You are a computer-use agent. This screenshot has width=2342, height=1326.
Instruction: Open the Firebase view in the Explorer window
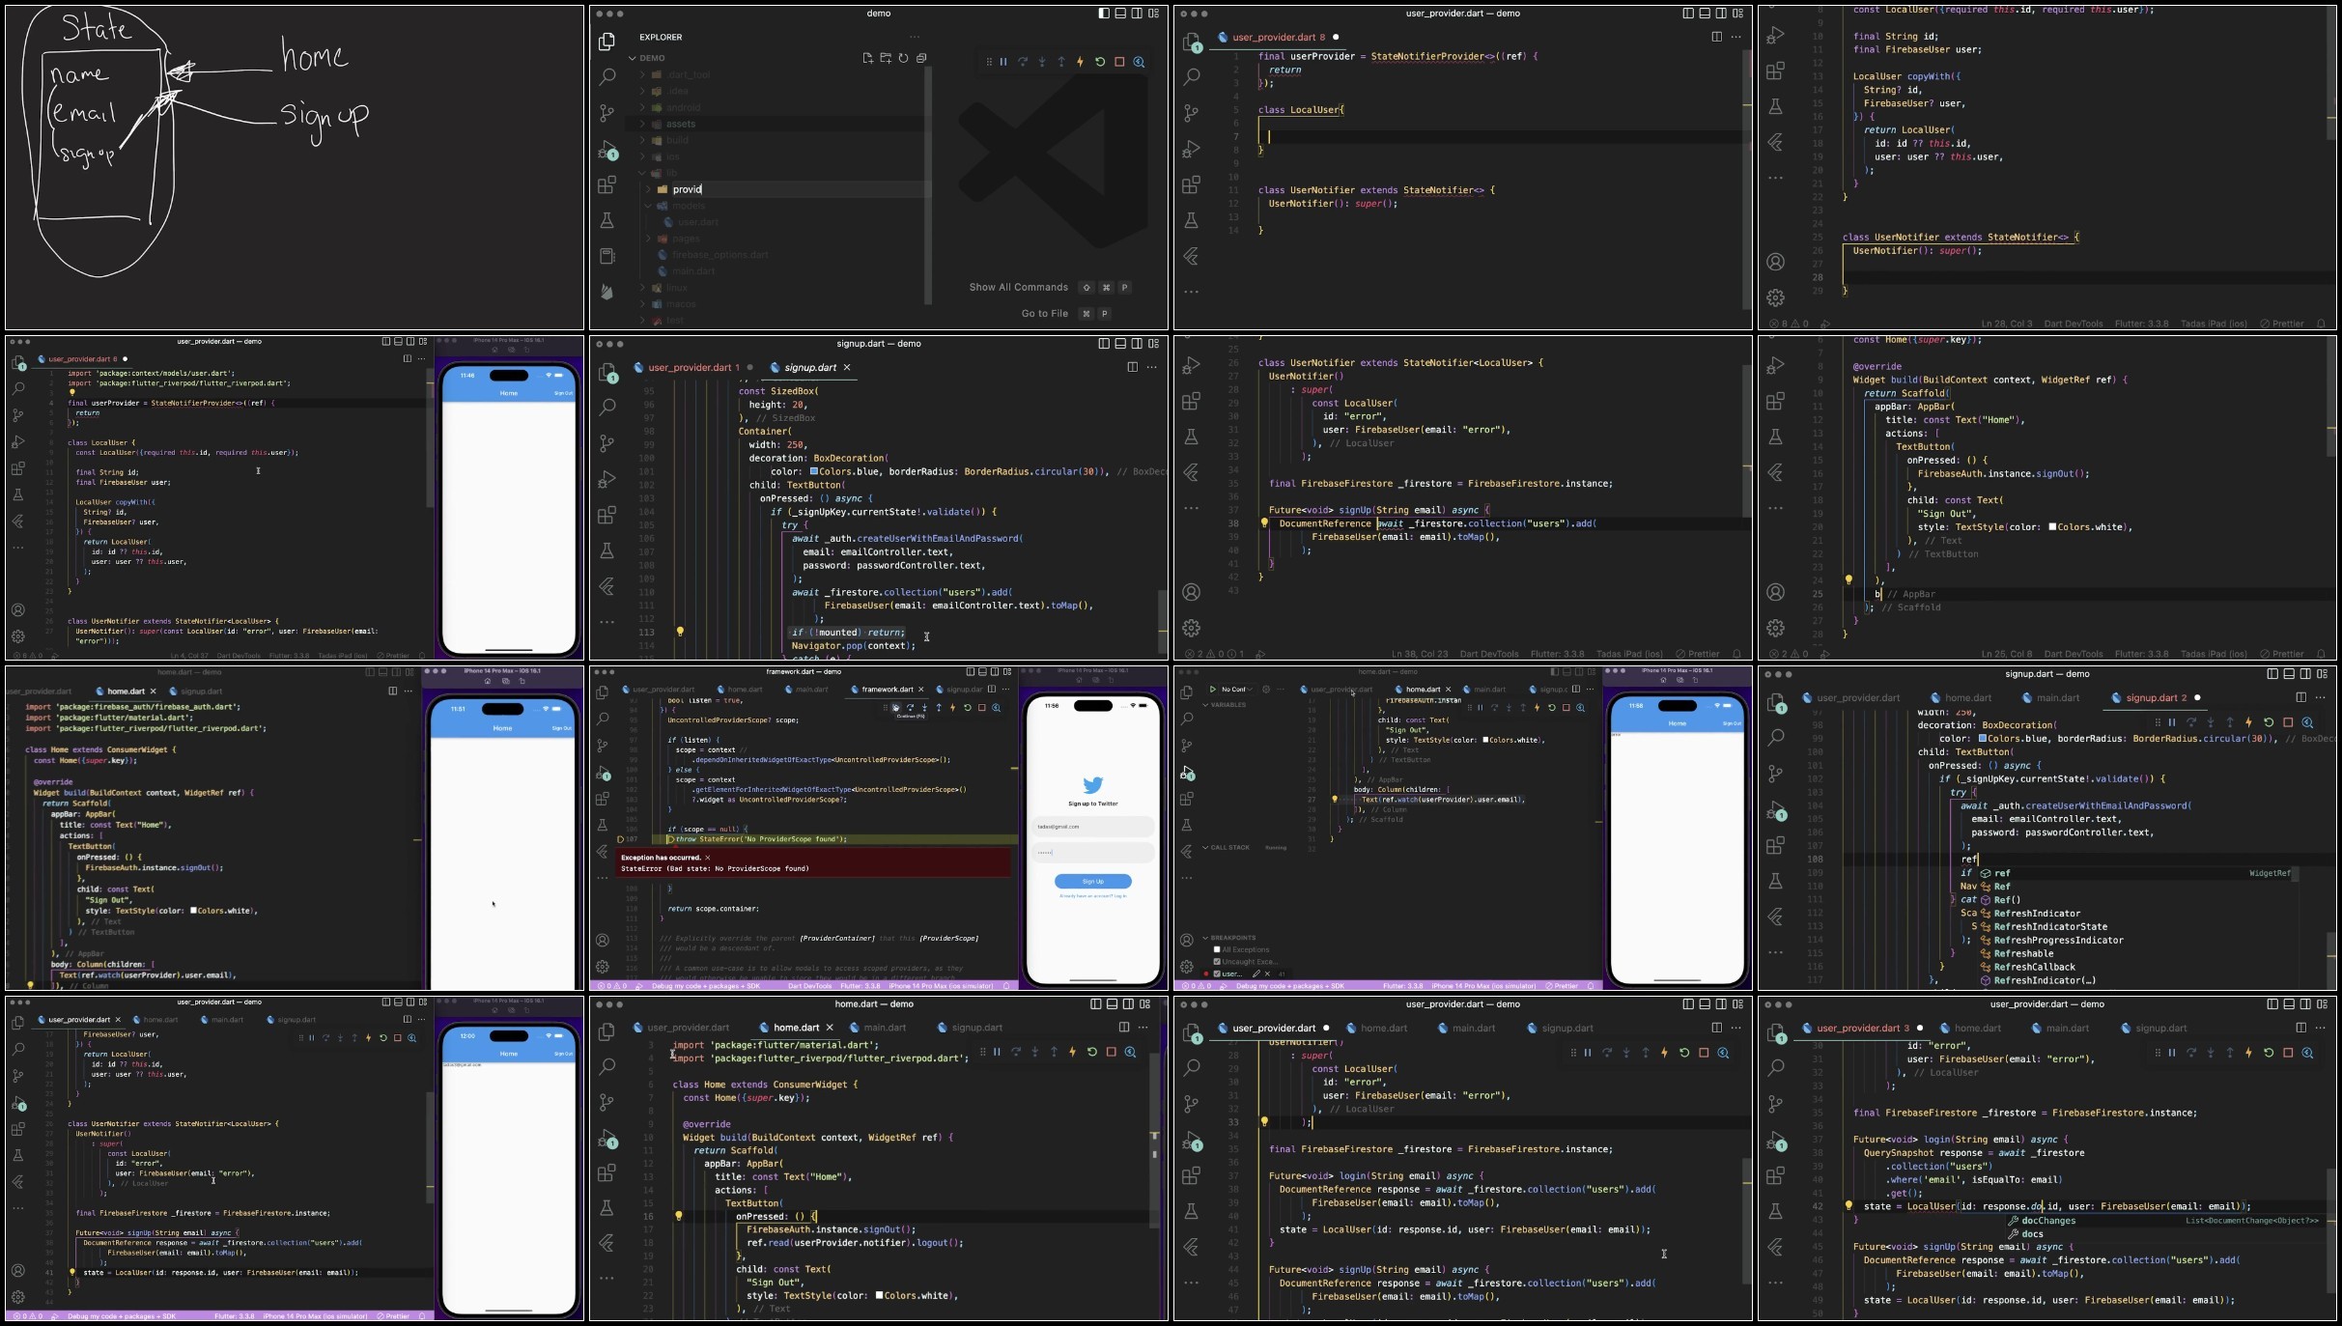pyautogui.click(x=607, y=292)
